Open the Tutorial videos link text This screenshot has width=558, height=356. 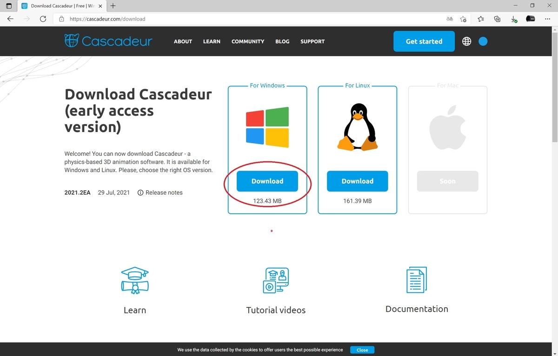276,310
